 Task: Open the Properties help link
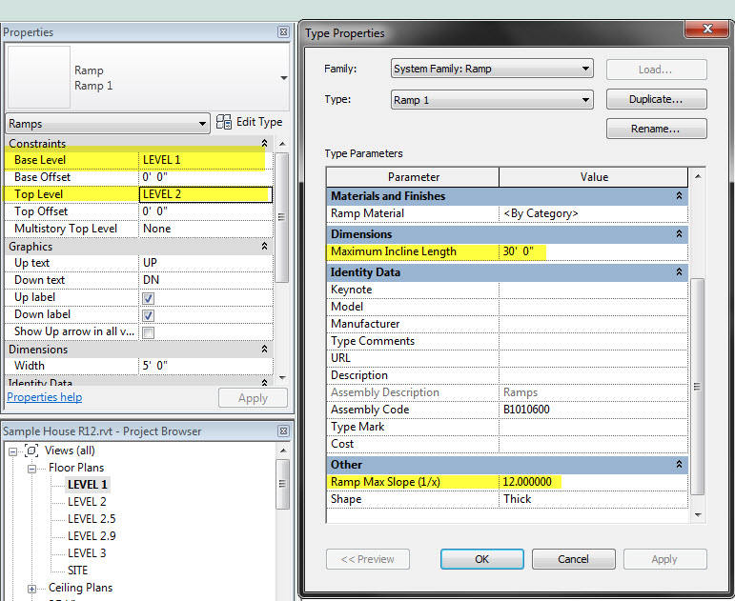pyautogui.click(x=44, y=397)
